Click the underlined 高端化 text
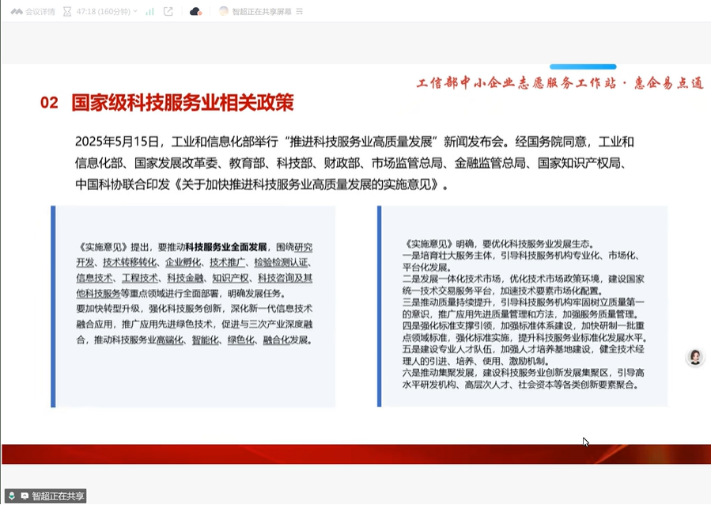 pyautogui.click(x=170, y=340)
